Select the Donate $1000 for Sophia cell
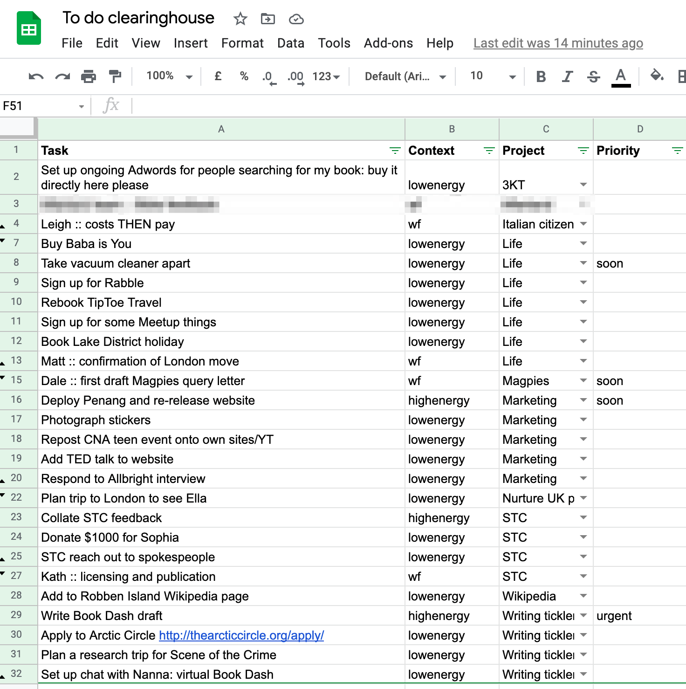 pyautogui.click(x=221, y=537)
